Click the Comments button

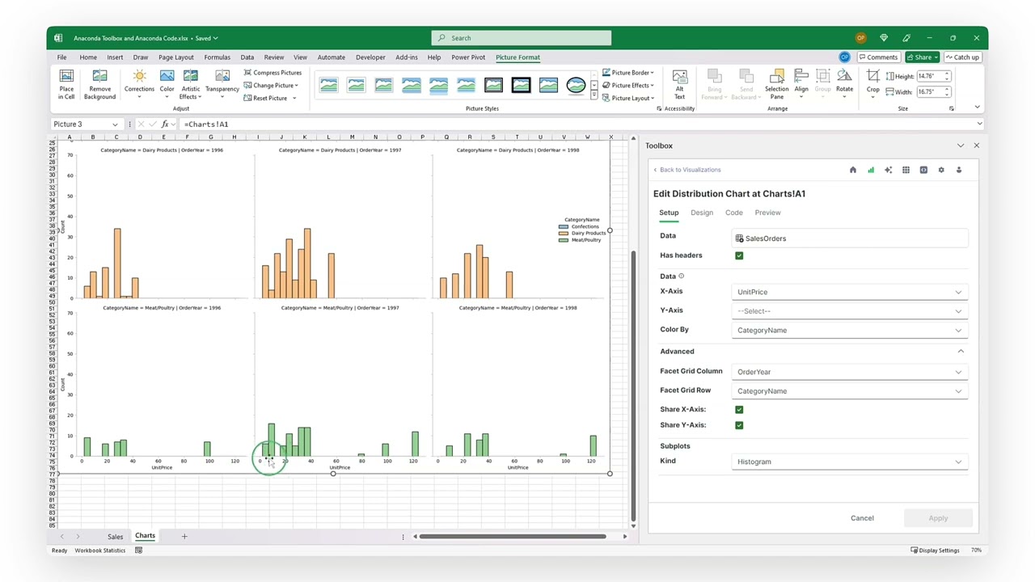878,57
